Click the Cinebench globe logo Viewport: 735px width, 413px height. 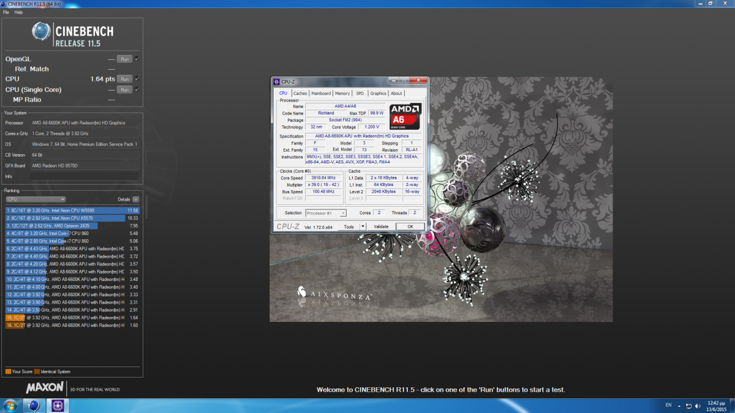(x=42, y=31)
